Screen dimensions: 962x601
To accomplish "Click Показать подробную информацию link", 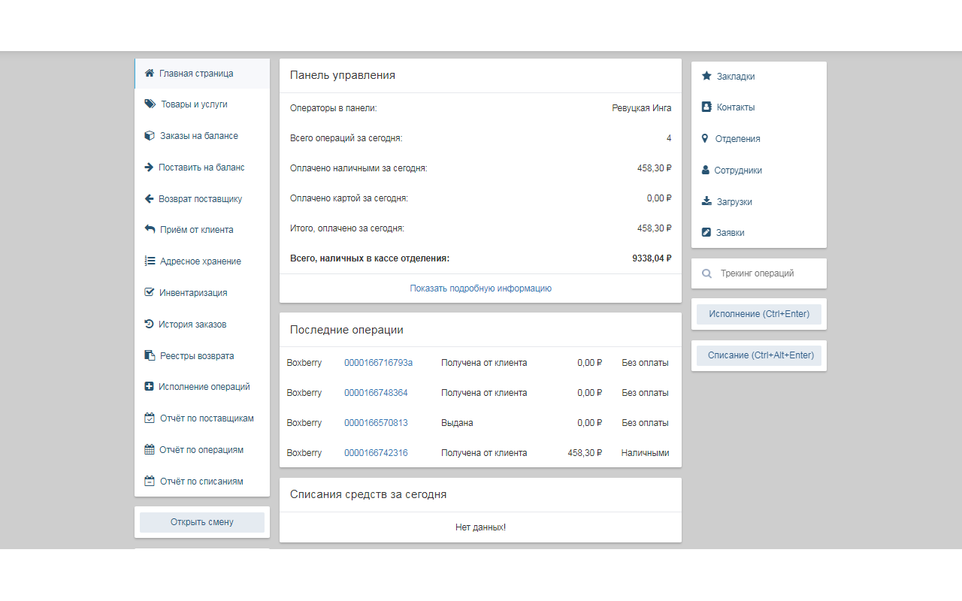I will pyautogui.click(x=481, y=288).
